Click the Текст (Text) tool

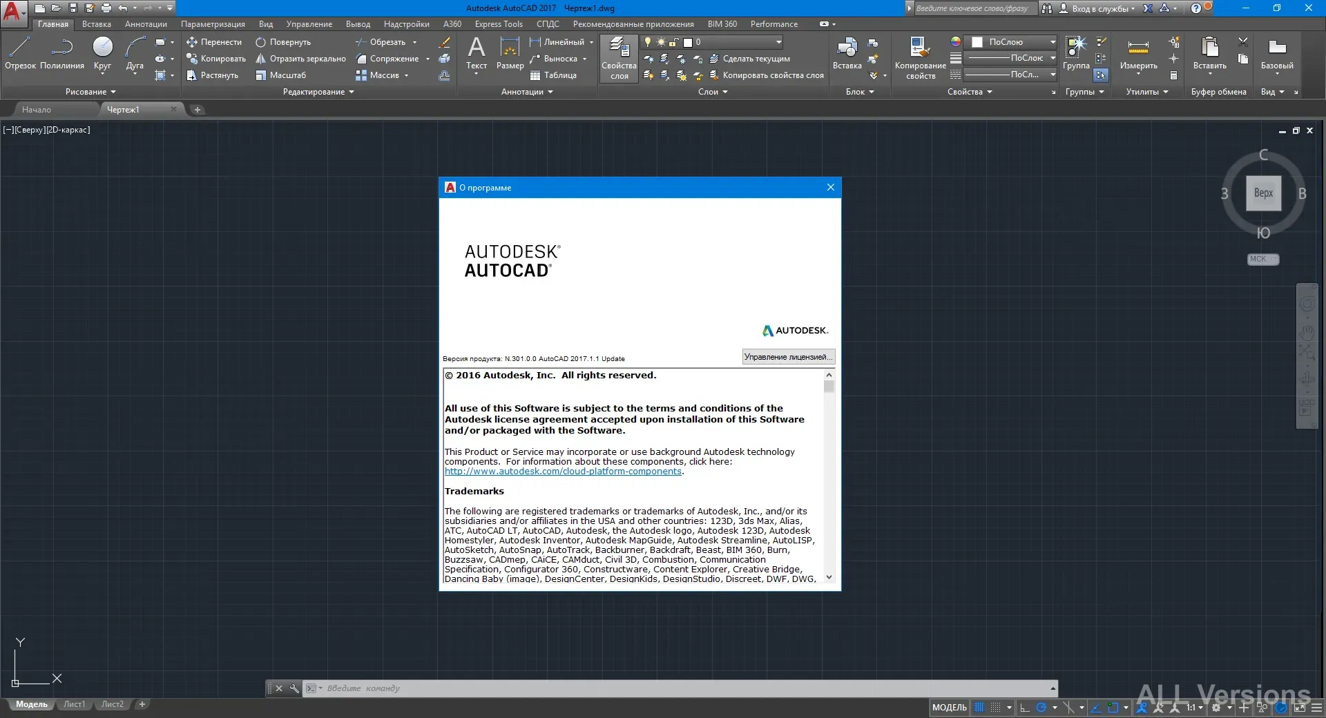(477, 54)
